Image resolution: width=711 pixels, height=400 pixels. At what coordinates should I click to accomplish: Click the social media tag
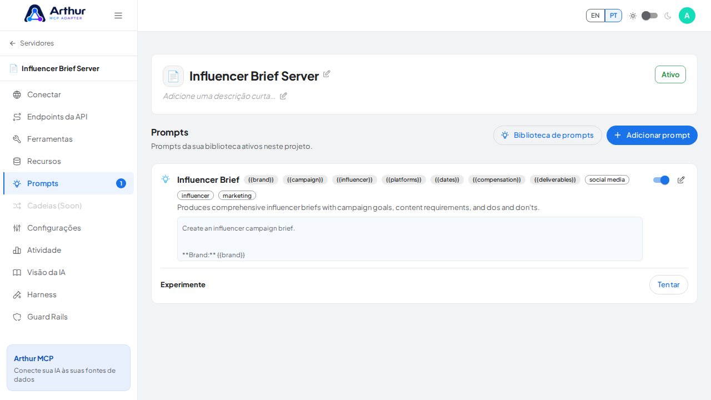tap(607, 180)
